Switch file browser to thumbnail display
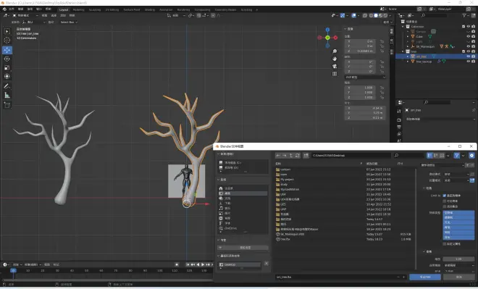Viewport: 478px width, 289px height. pos(442,156)
